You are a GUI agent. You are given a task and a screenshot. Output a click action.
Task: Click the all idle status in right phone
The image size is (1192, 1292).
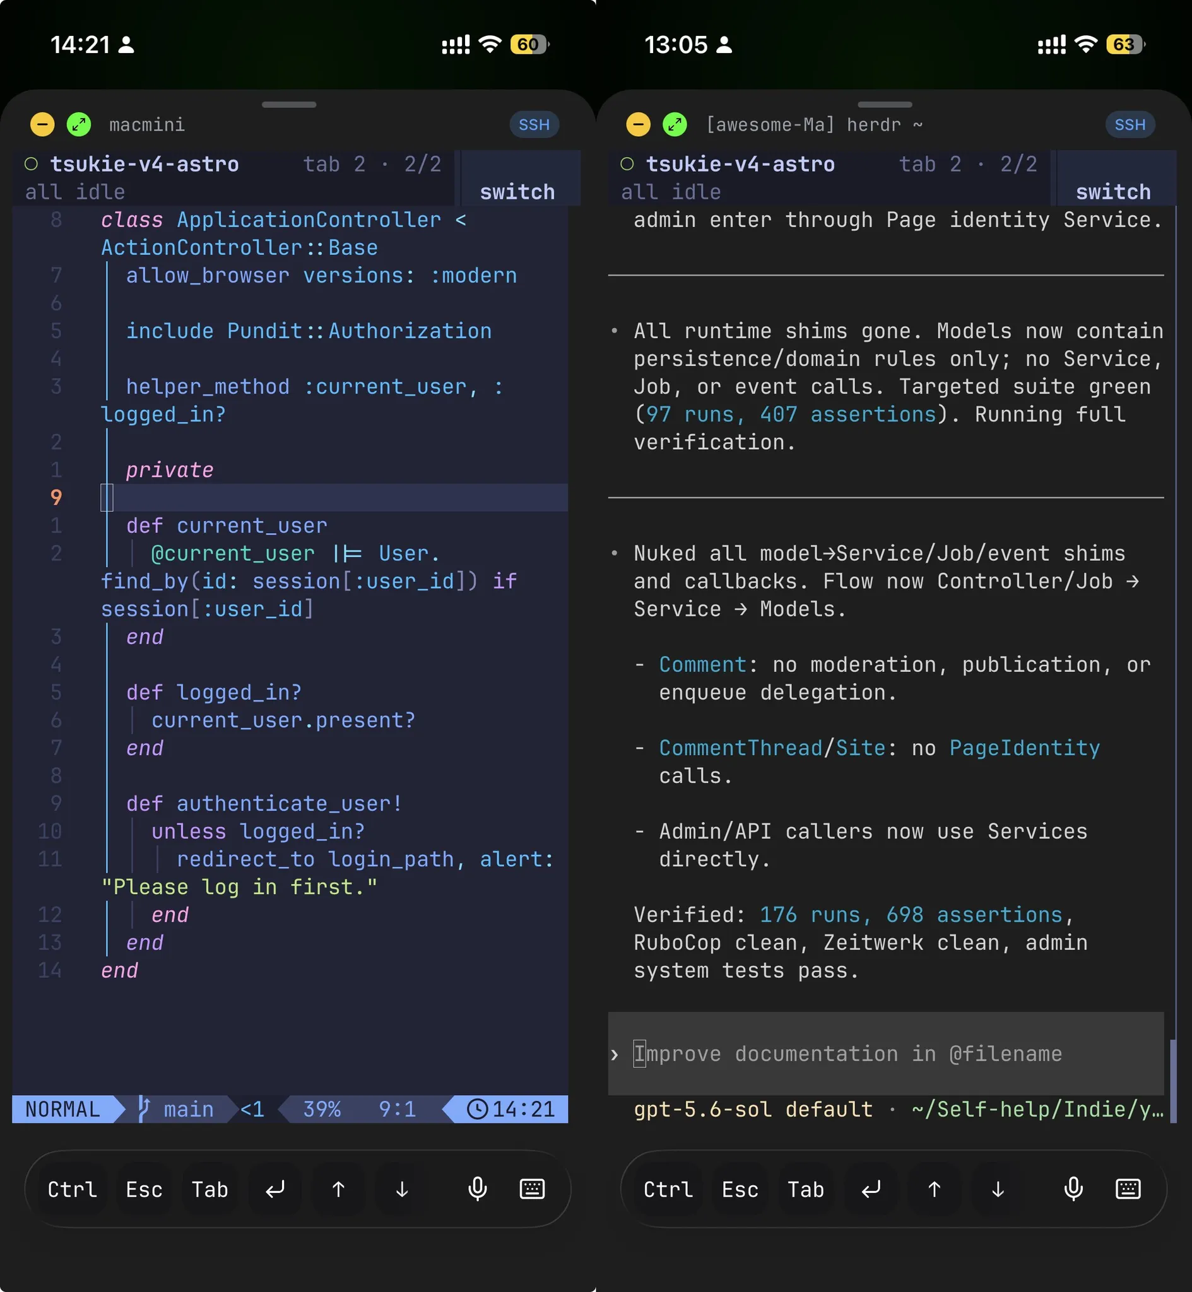click(x=671, y=192)
